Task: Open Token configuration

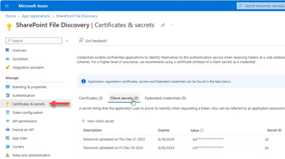Action: (x=28, y=113)
